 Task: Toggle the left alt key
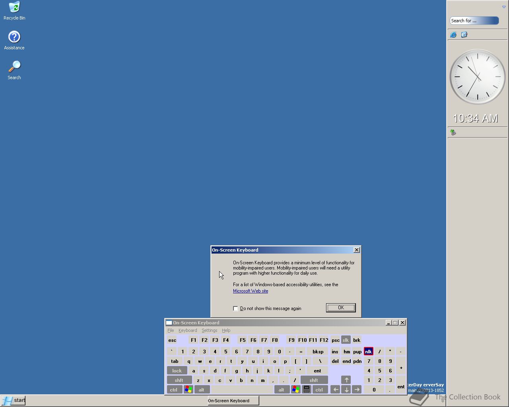(x=202, y=390)
